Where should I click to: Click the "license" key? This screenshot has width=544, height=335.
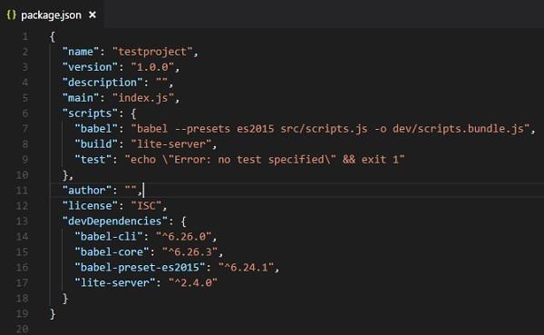coord(90,206)
